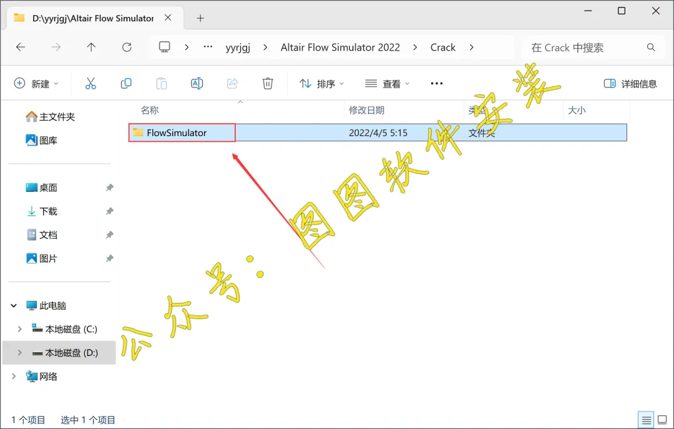The width and height of the screenshot is (674, 429).
Task: Open the 查看 (View) dropdown
Action: pos(387,84)
